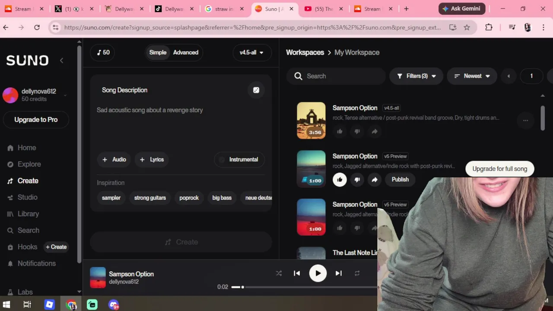Open the v4.5-all model version dropdown
This screenshot has width=553, height=311.
click(x=252, y=52)
